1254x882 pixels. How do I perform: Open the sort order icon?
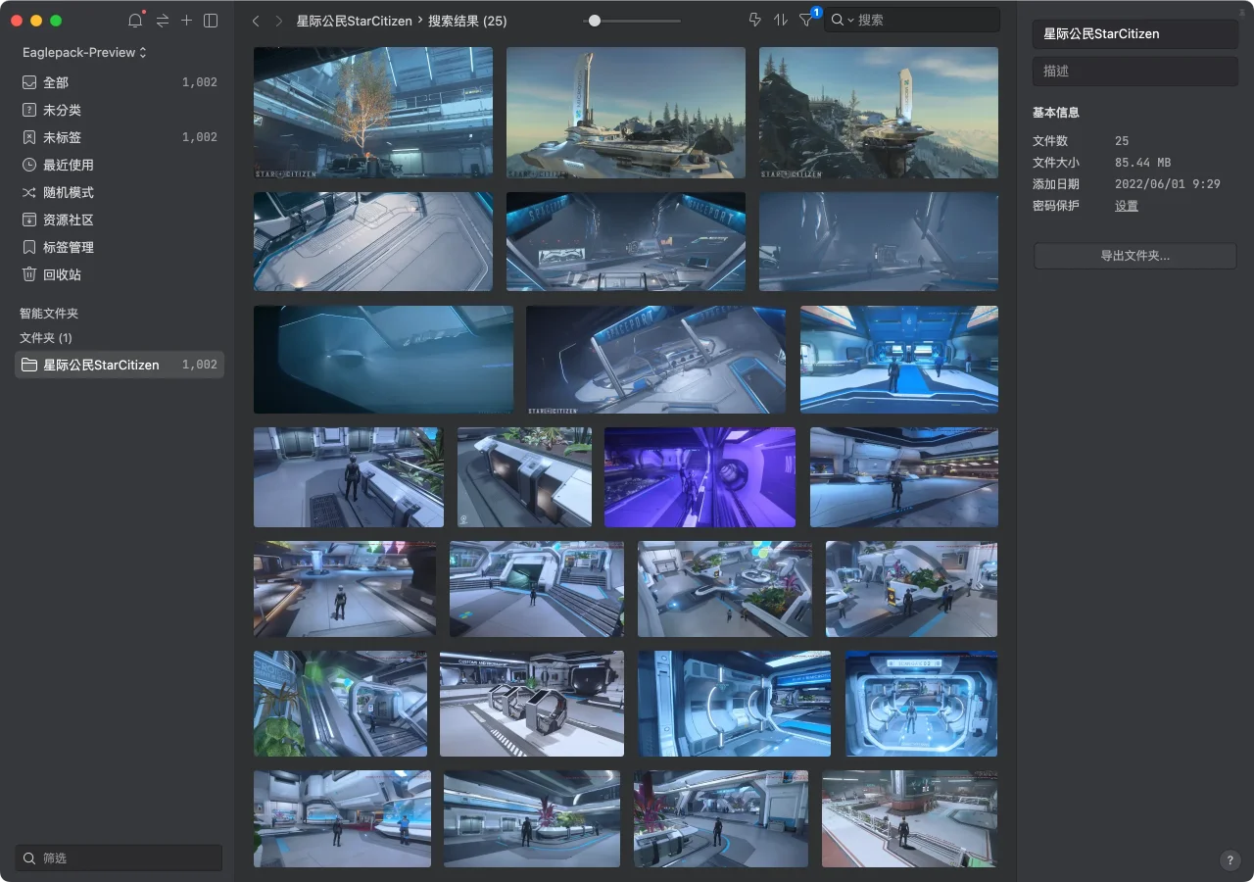(x=781, y=20)
